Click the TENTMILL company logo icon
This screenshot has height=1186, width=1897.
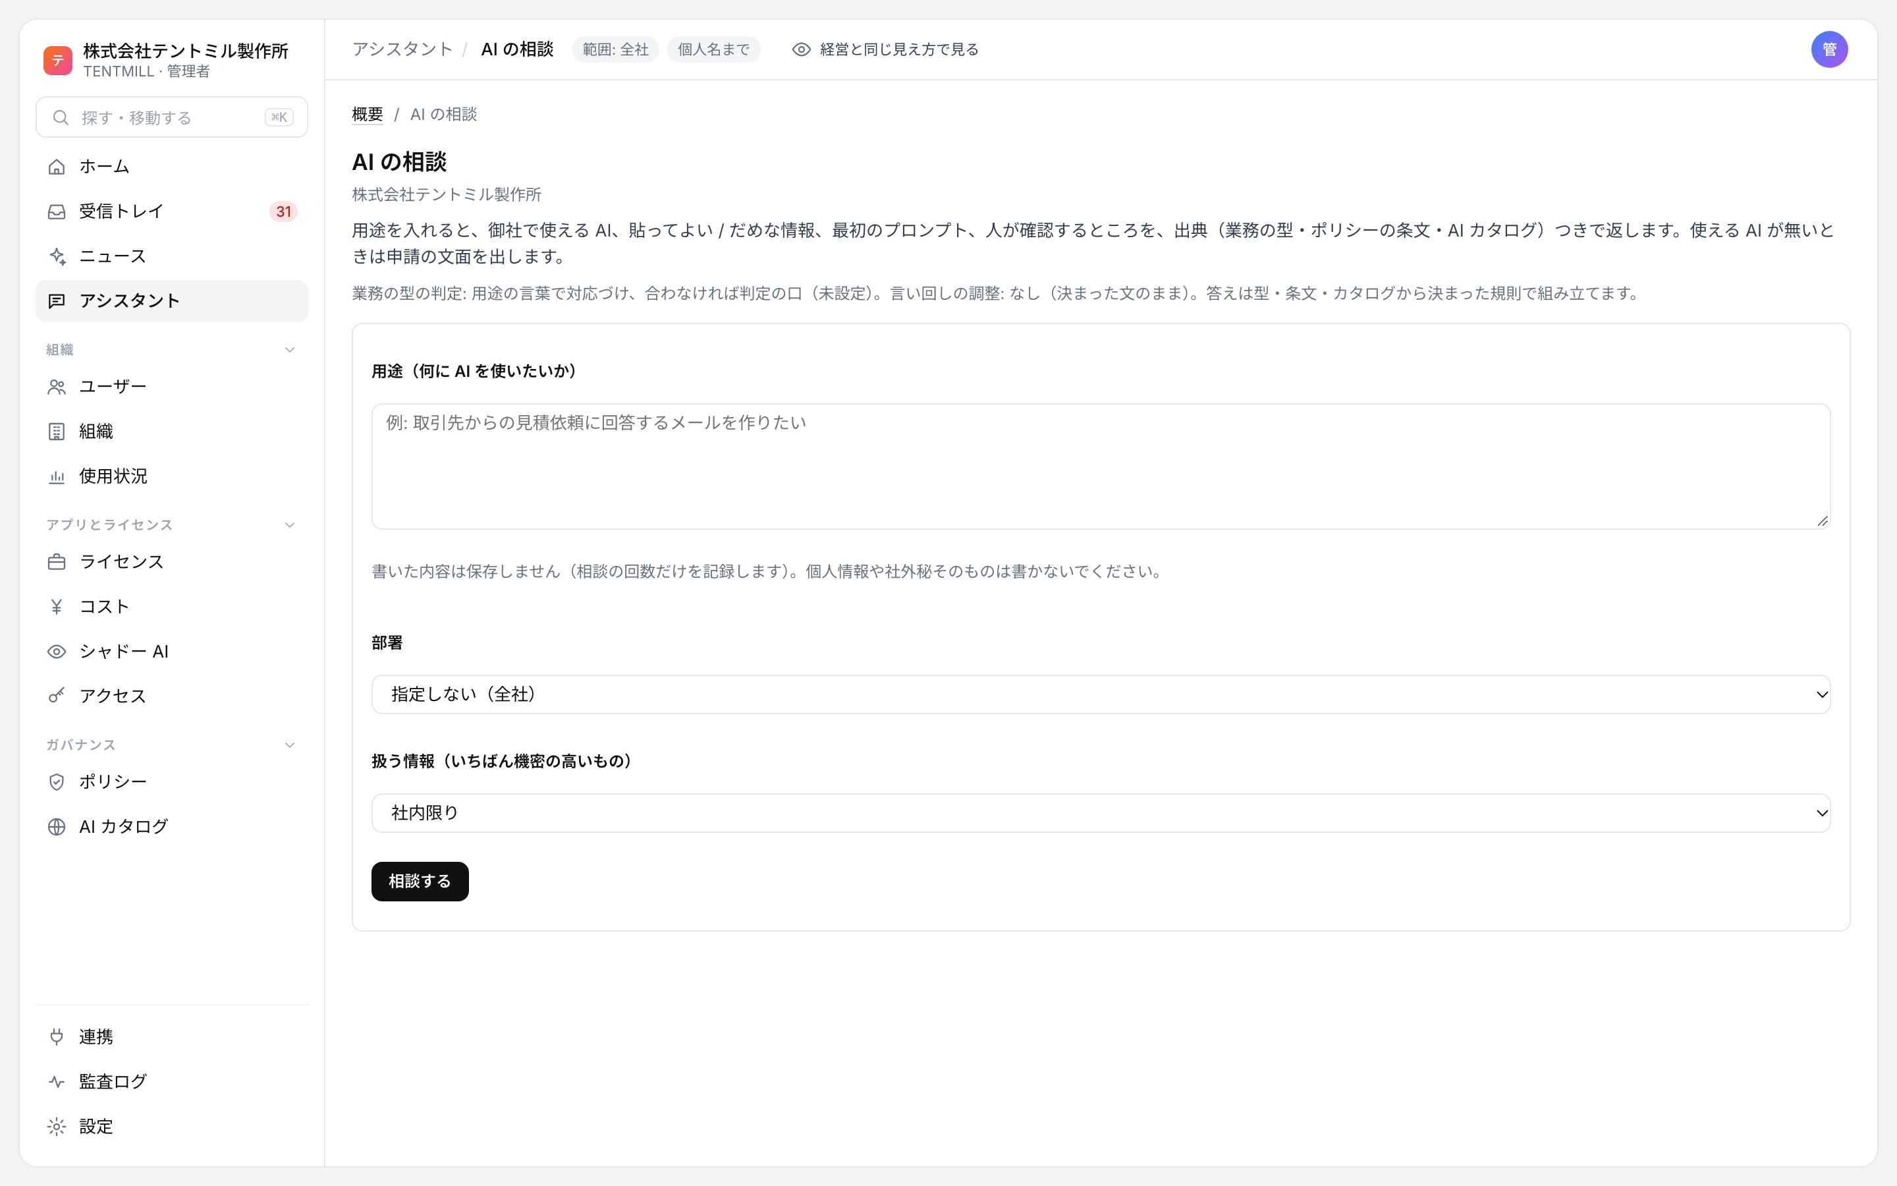(58, 61)
